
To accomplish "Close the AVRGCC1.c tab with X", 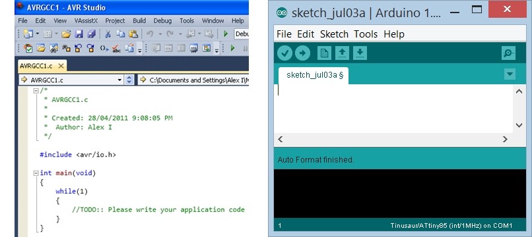I will click(x=61, y=66).
